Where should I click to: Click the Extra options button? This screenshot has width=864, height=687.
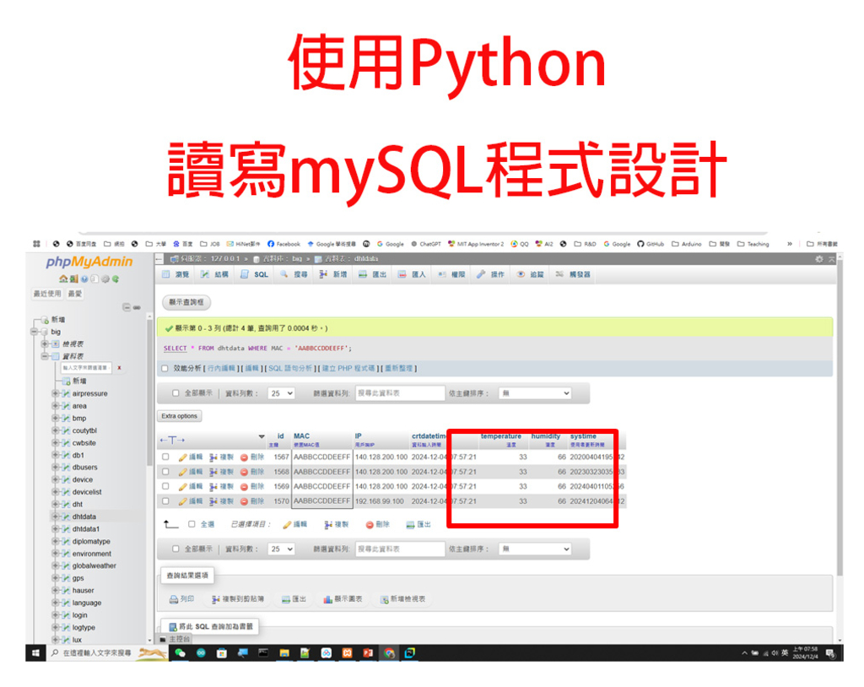click(x=180, y=416)
